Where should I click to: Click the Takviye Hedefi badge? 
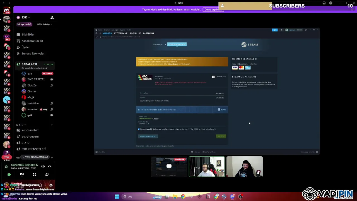24,24
